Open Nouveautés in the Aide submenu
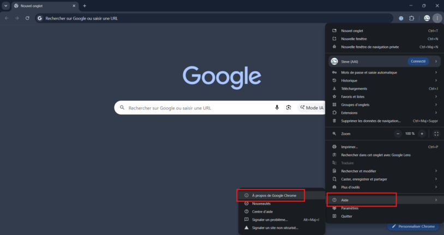Viewport: 444px width, 235px height. [282, 203]
